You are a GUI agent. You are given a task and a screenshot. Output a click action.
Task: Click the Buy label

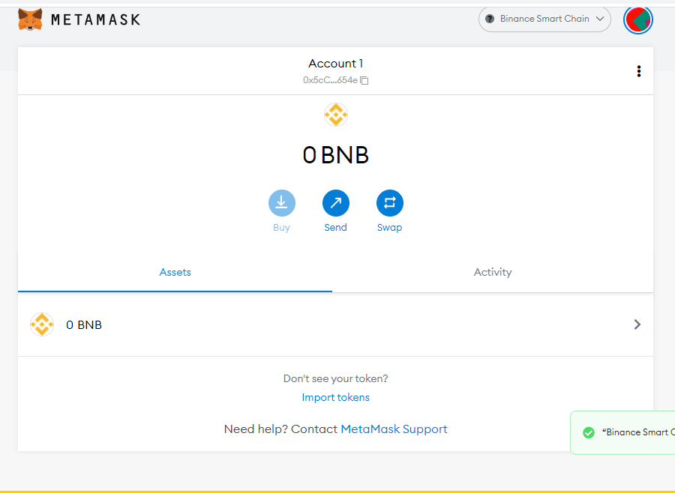coord(281,228)
